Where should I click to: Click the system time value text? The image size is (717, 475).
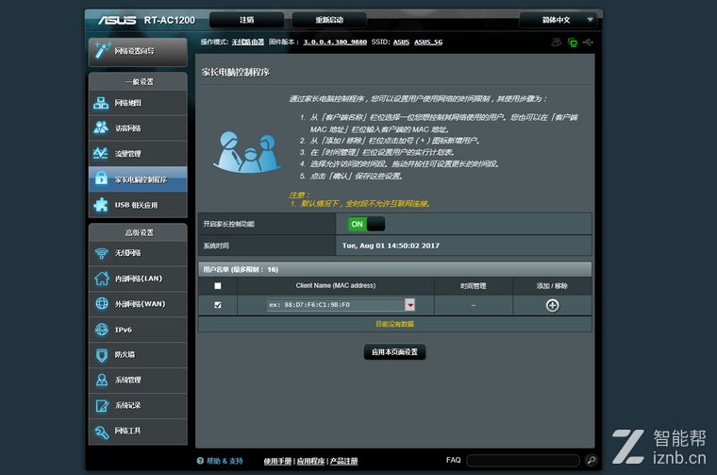(391, 246)
